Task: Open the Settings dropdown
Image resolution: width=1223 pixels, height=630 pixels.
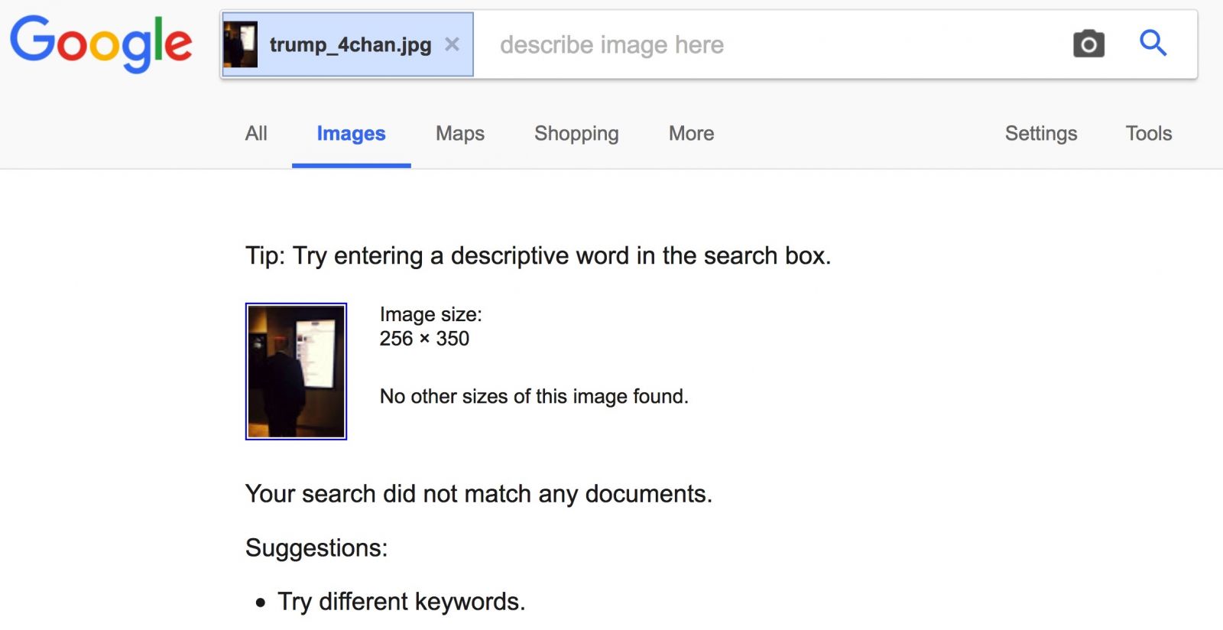Action: pyautogui.click(x=1041, y=134)
